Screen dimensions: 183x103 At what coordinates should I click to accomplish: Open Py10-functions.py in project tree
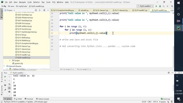(24, 29)
